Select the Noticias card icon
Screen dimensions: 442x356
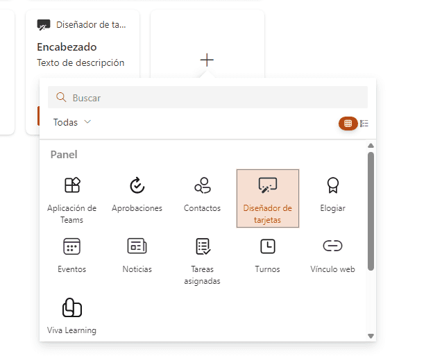[137, 246]
